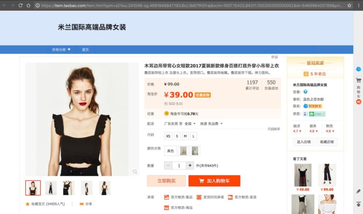Bookmark this page with the star icon
Image resolution: width=363 pixels, height=214 pixels.
coord(350,5)
